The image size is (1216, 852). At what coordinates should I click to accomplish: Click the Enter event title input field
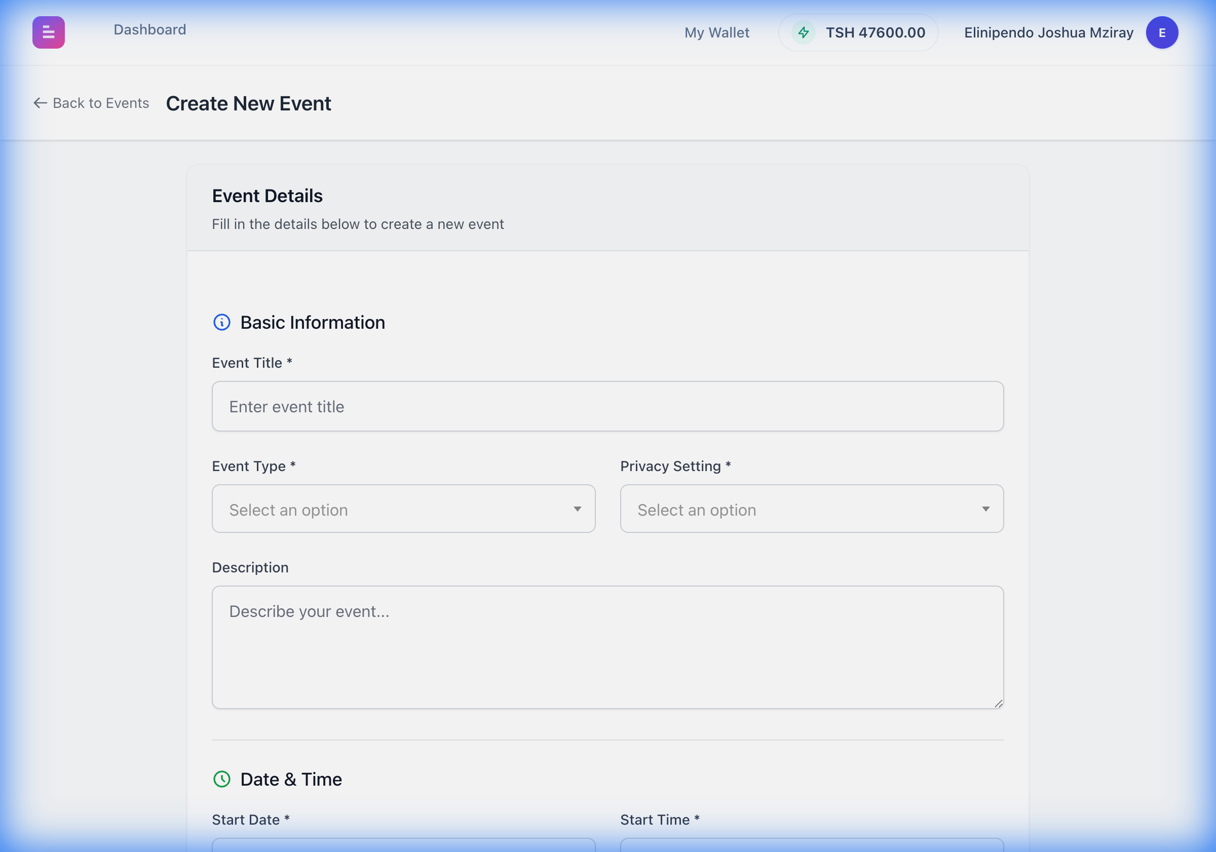(607, 406)
